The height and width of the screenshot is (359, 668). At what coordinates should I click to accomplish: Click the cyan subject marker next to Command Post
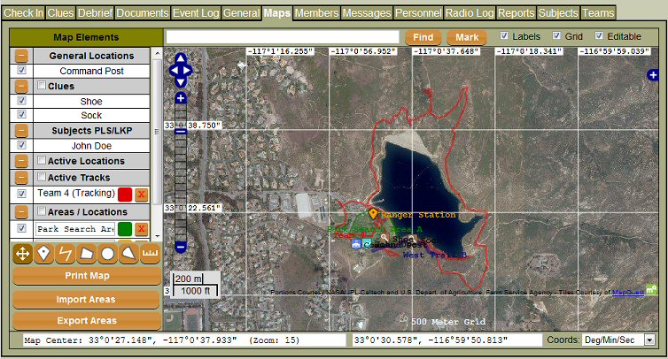(367, 244)
